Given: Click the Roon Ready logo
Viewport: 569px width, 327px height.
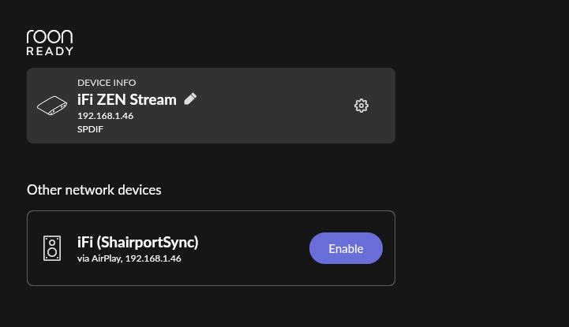Looking at the screenshot, I should pos(50,43).
